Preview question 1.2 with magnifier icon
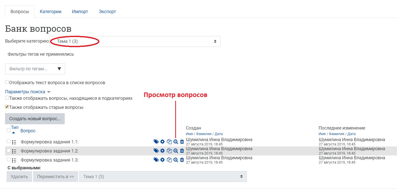397x189 pixels. (176, 151)
